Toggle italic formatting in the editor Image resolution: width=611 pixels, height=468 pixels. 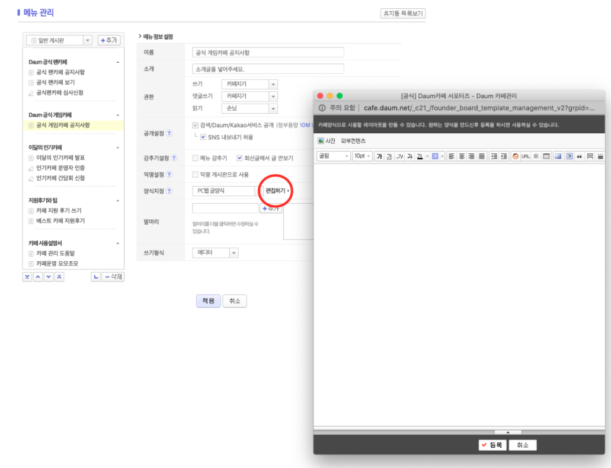pyautogui.click(x=399, y=156)
